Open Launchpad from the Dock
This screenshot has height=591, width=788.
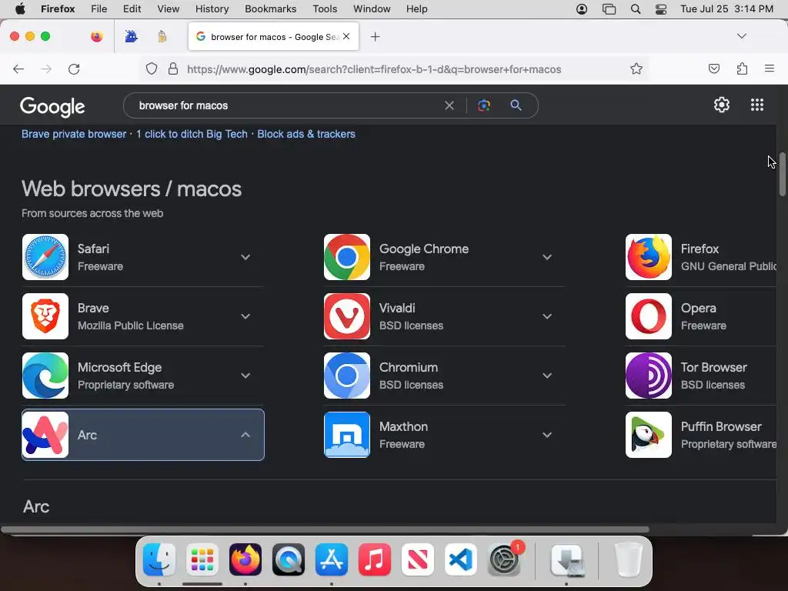[x=202, y=559]
